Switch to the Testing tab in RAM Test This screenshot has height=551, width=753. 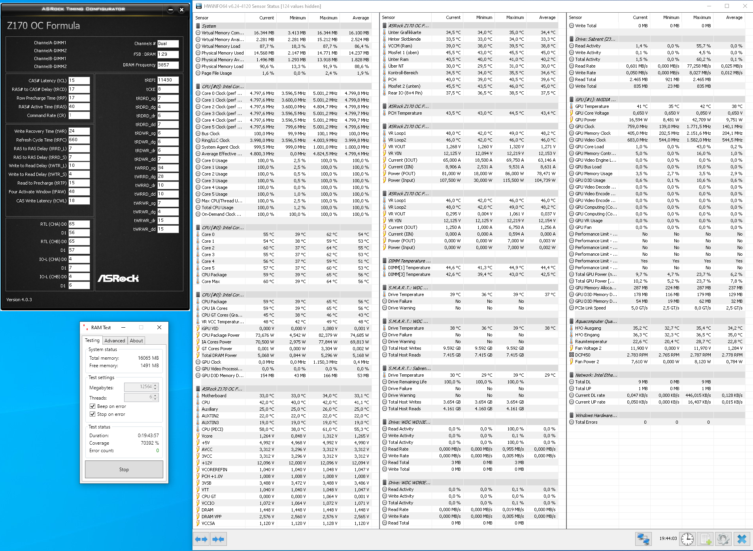(x=92, y=340)
